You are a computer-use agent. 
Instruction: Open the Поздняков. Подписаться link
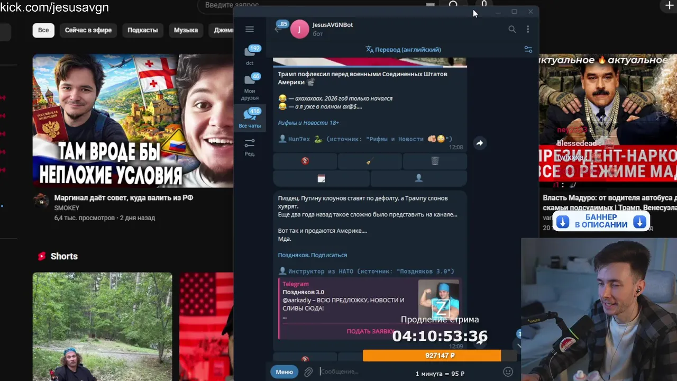click(x=313, y=255)
